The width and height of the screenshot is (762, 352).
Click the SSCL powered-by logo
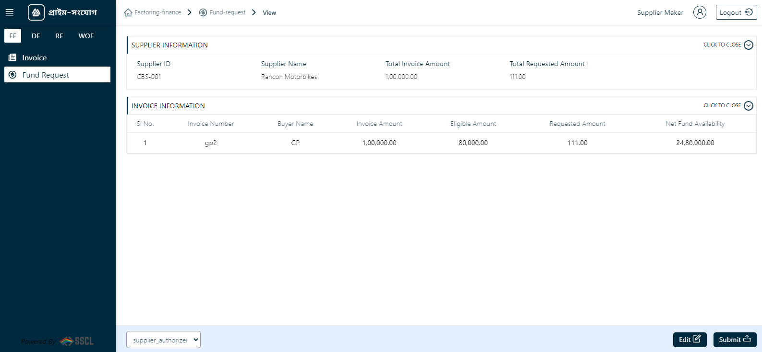point(77,341)
